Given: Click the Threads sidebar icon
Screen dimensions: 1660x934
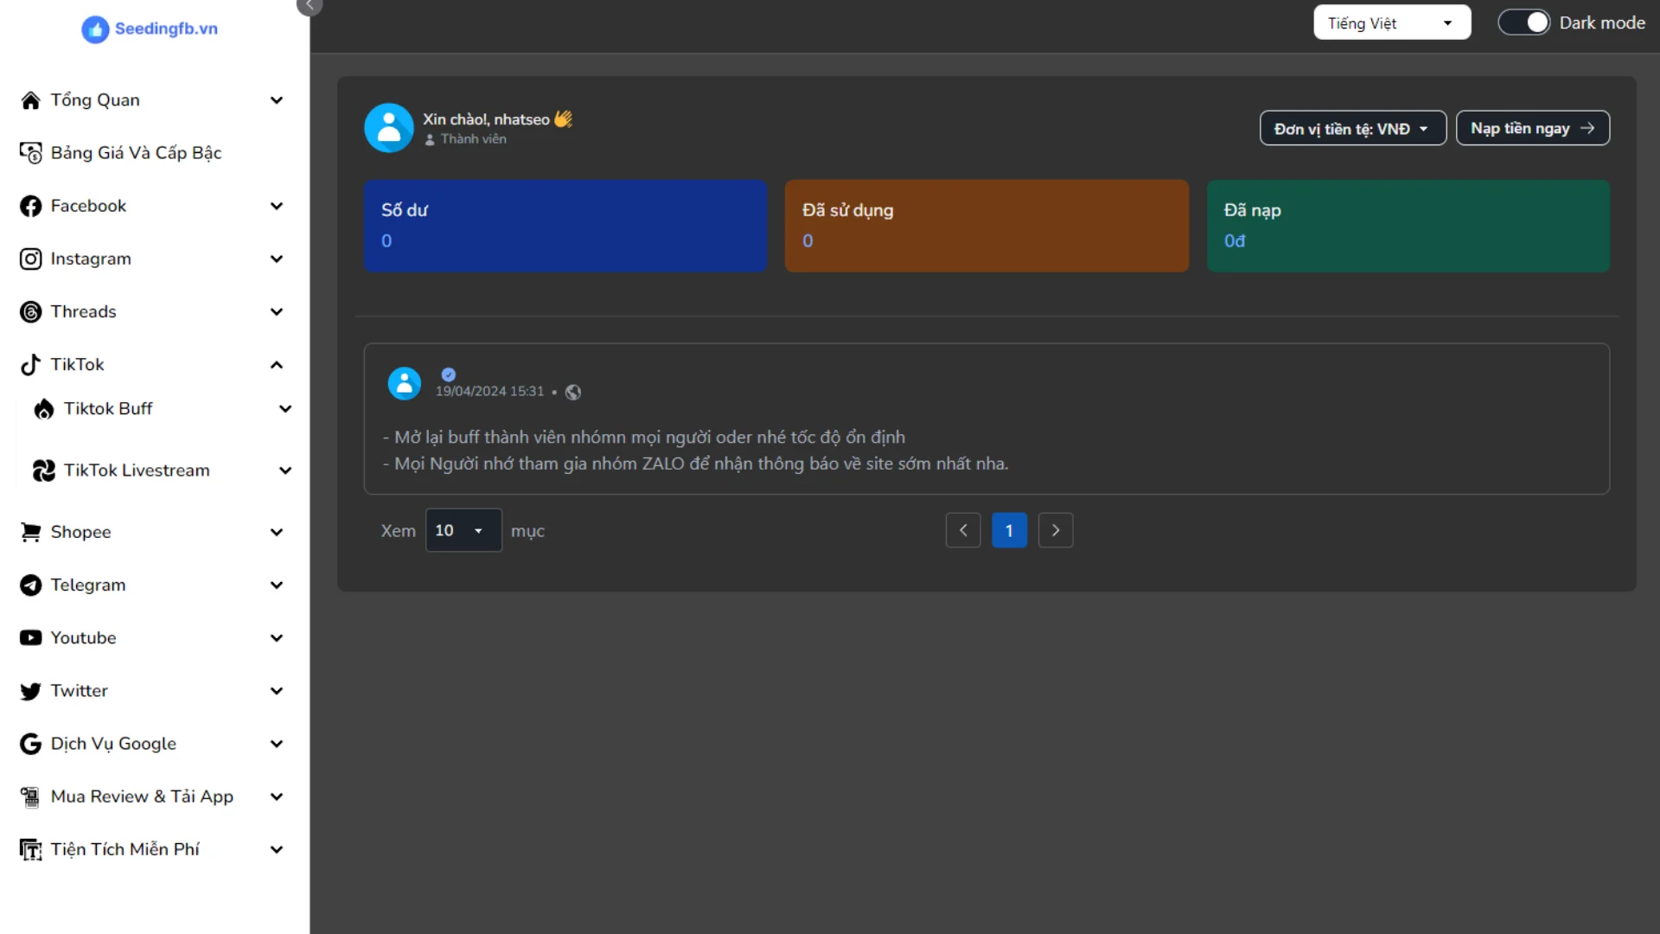Looking at the screenshot, I should 30,311.
